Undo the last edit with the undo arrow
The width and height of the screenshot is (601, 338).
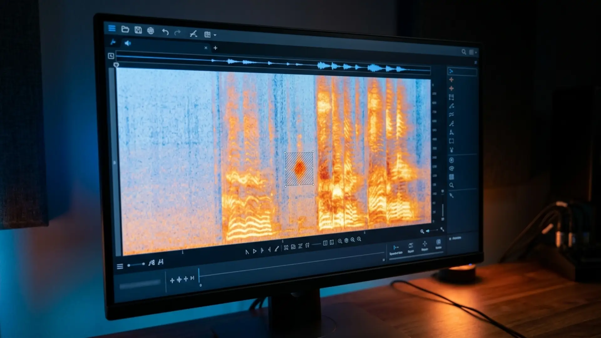pyautogui.click(x=165, y=32)
